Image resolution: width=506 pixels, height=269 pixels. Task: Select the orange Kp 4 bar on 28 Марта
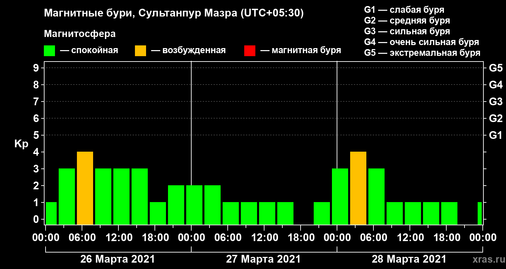click(358, 188)
